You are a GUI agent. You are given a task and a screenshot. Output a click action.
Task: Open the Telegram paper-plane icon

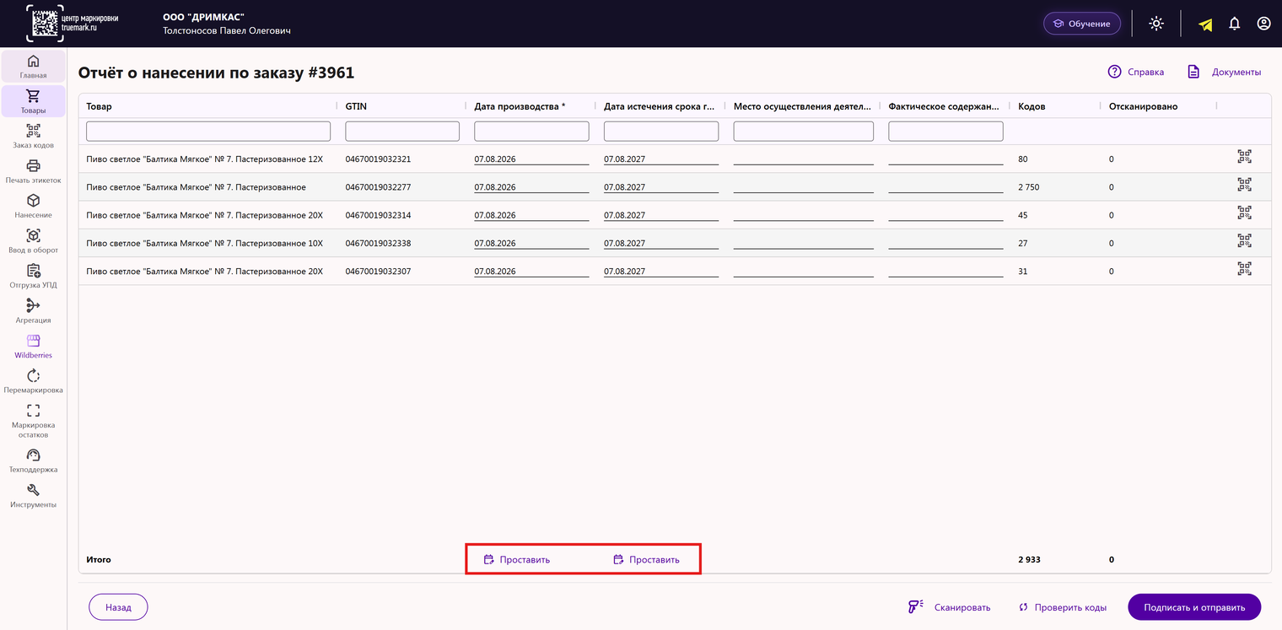(x=1205, y=24)
